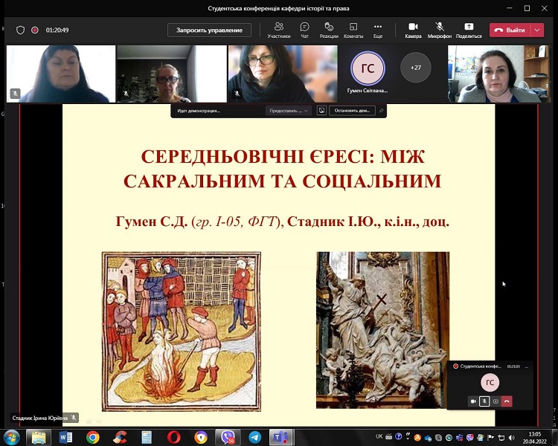Click the baroque sculpture photo on slide
Screen dimensions: 558x446
coord(382,330)
